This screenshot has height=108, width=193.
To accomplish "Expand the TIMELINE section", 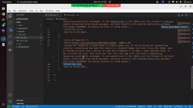I will coord(20,103).
